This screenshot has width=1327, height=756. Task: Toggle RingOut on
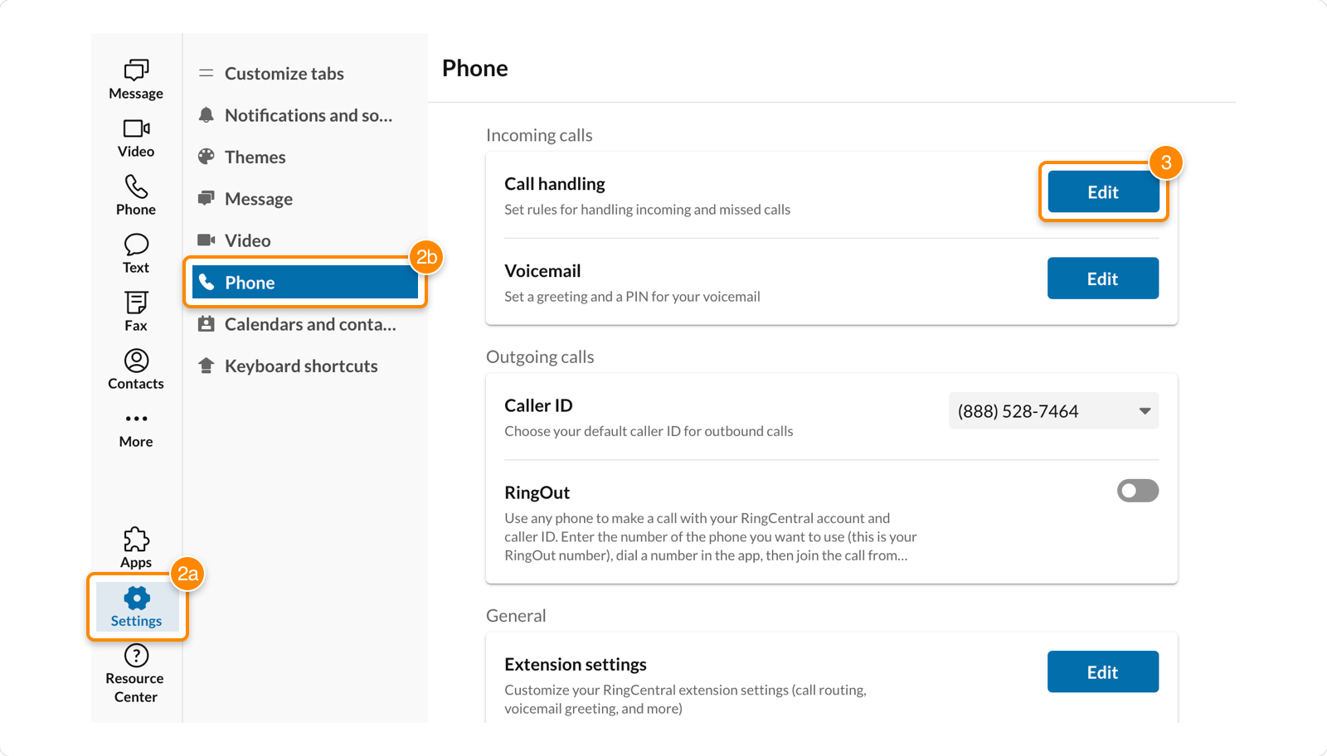click(1138, 490)
